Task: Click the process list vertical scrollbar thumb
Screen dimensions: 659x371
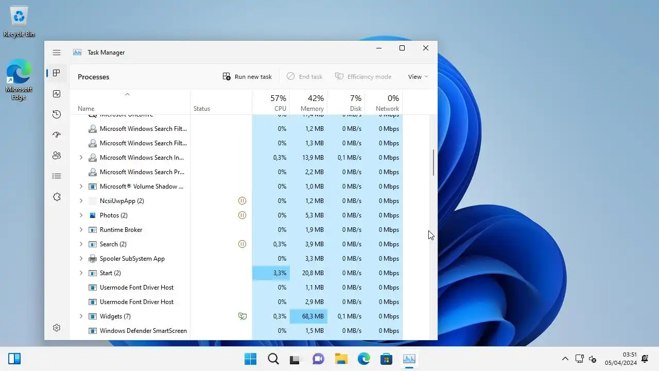Action: click(x=433, y=162)
